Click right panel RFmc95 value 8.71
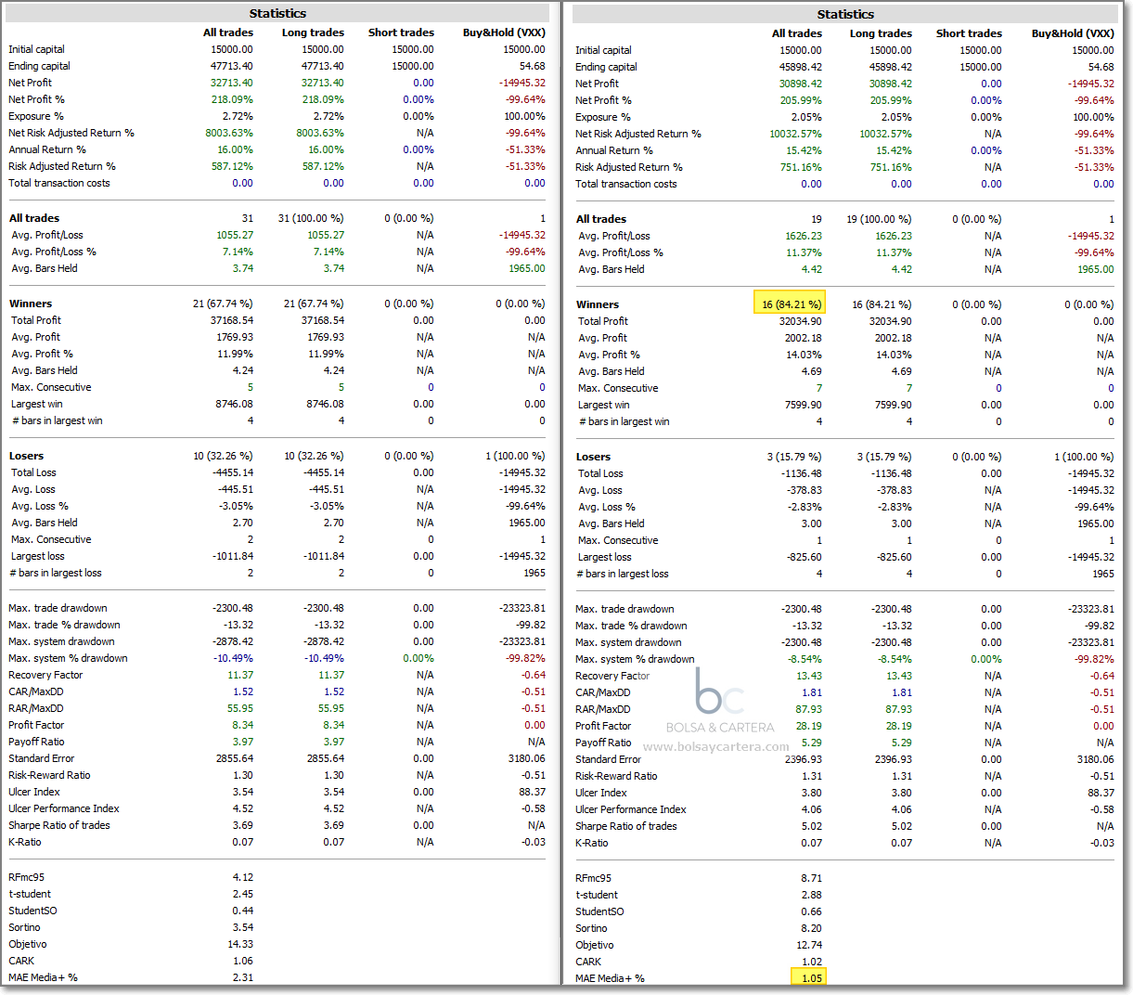The height and width of the screenshot is (995, 1133). click(x=812, y=878)
